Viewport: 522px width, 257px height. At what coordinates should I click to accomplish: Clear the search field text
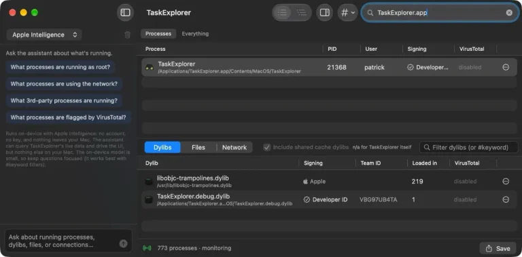[509, 13]
